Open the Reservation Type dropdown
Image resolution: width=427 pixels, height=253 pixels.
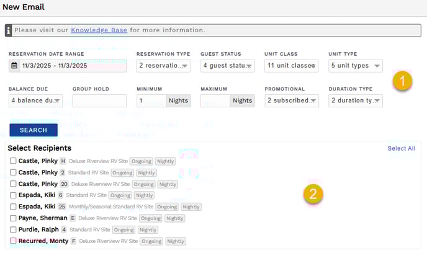pyautogui.click(x=163, y=66)
